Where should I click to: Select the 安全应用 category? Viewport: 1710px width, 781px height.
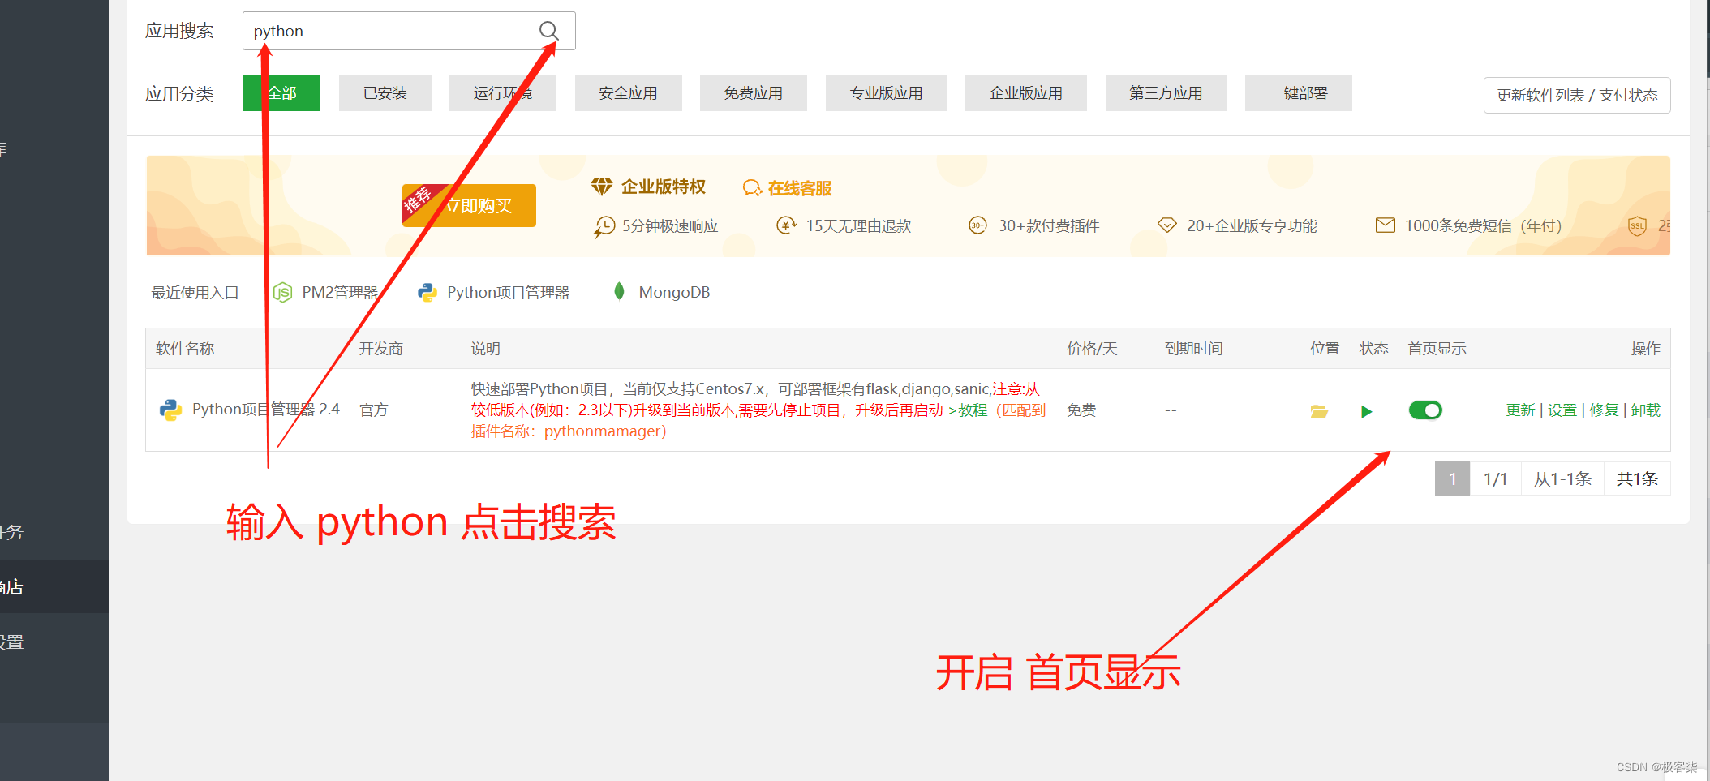629,93
